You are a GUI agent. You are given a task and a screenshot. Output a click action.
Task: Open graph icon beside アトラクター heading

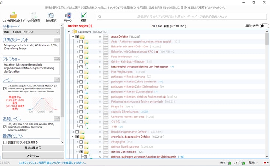(x=57, y=59)
